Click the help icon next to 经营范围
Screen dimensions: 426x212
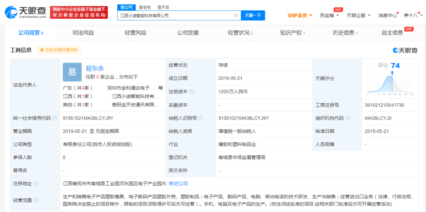pyautogui.click(x=36, y=200)
